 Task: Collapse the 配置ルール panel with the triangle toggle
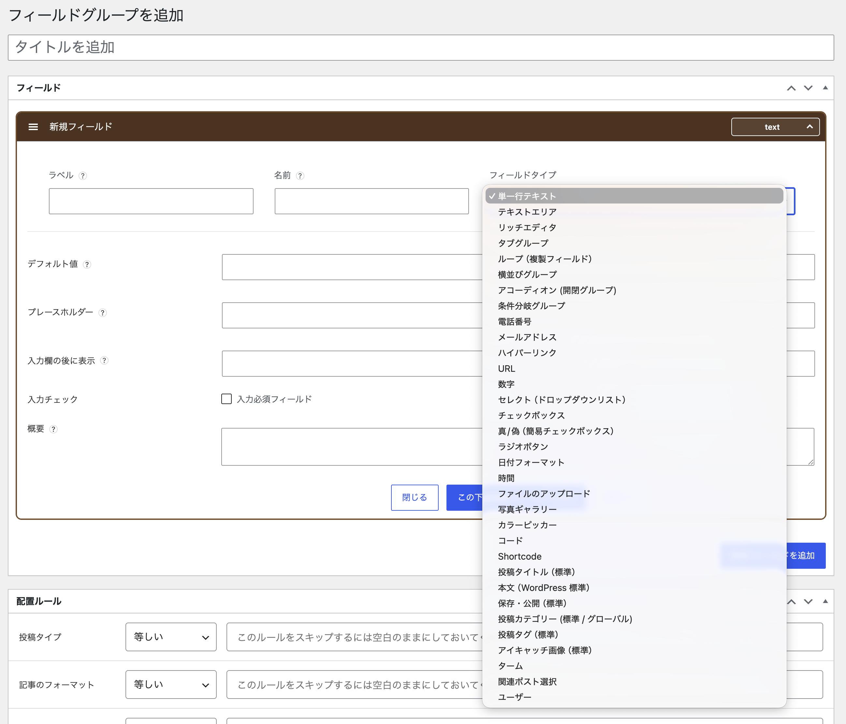pos(825,601)
